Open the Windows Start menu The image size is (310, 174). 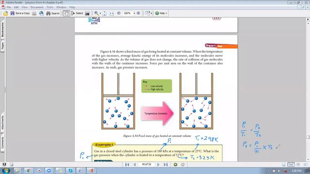click(6, 171)
